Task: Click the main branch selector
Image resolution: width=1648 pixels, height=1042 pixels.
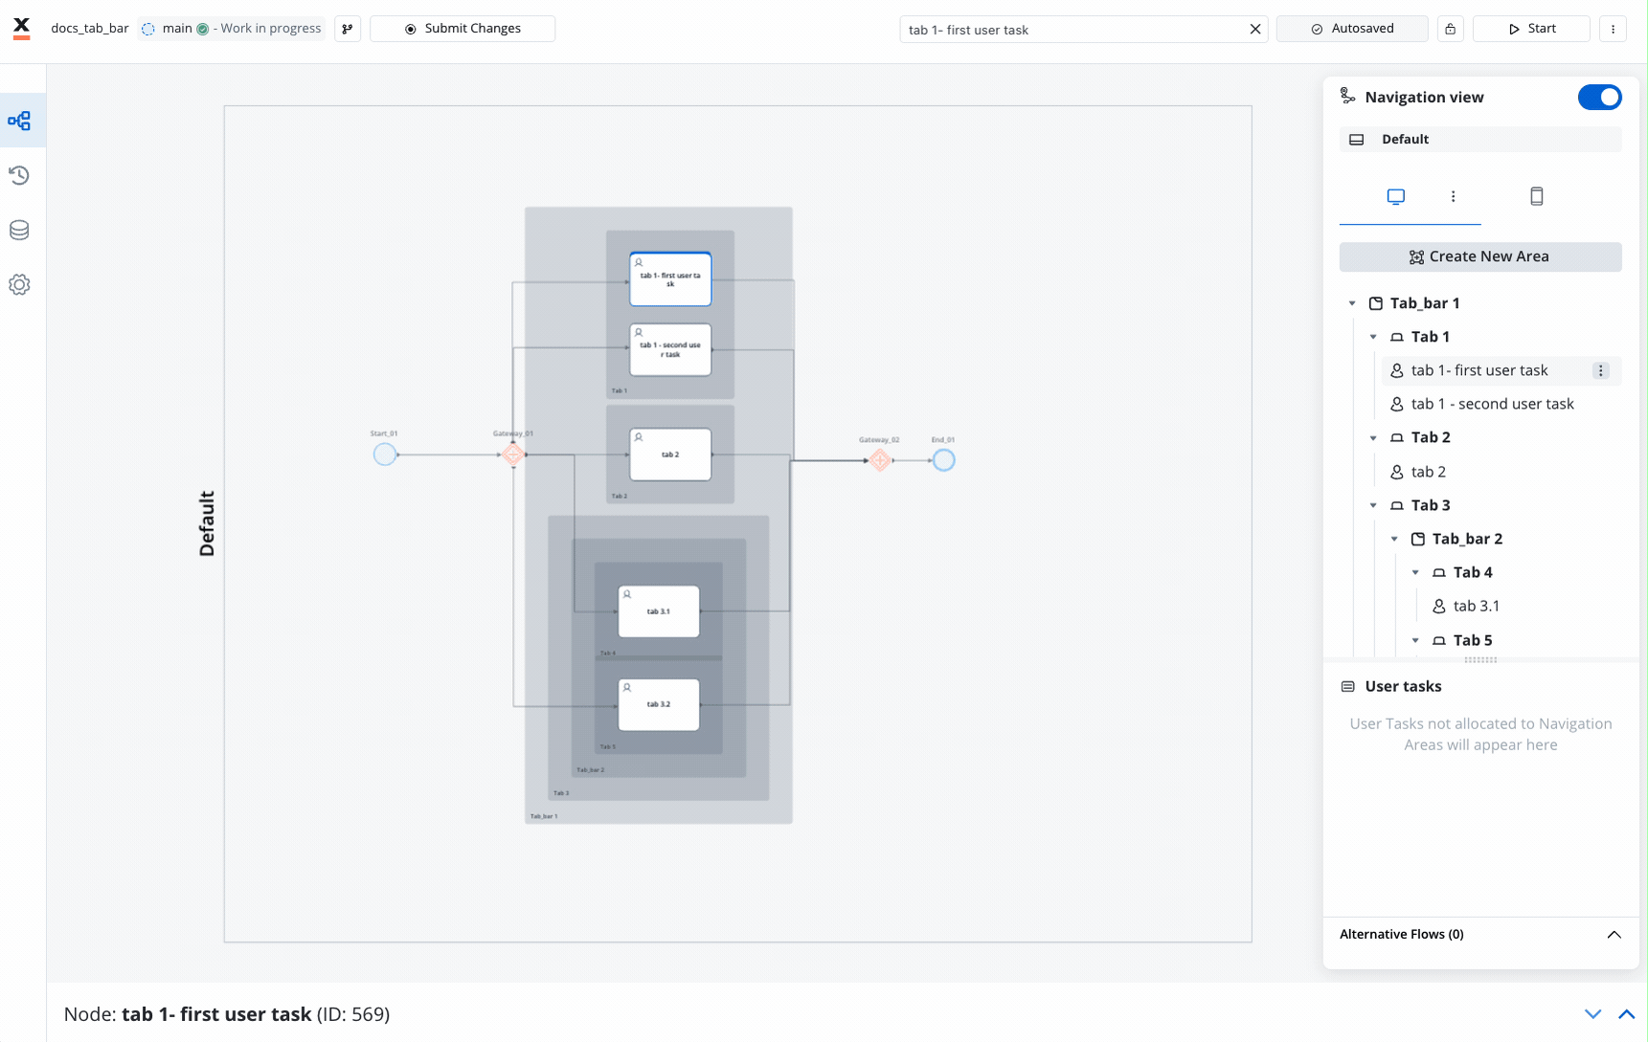Action: pyautogui.click(x=231, y=29)
